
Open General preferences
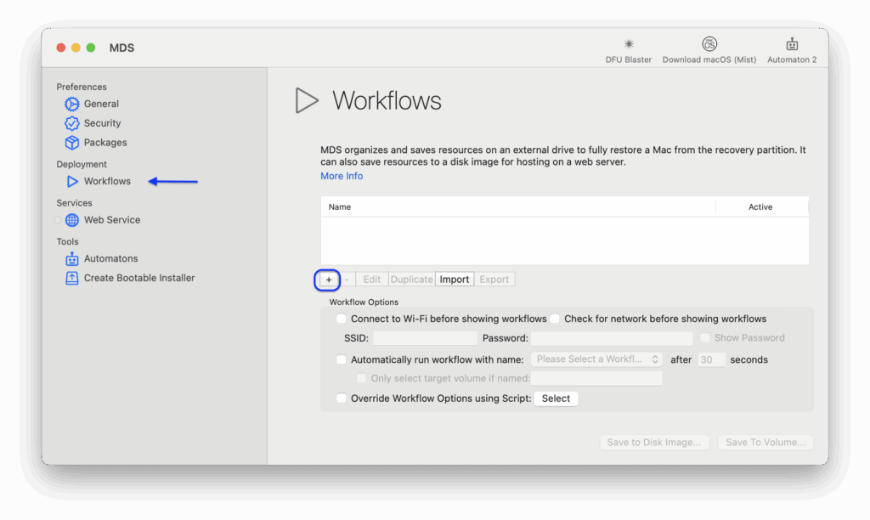[x=101, y=104]
